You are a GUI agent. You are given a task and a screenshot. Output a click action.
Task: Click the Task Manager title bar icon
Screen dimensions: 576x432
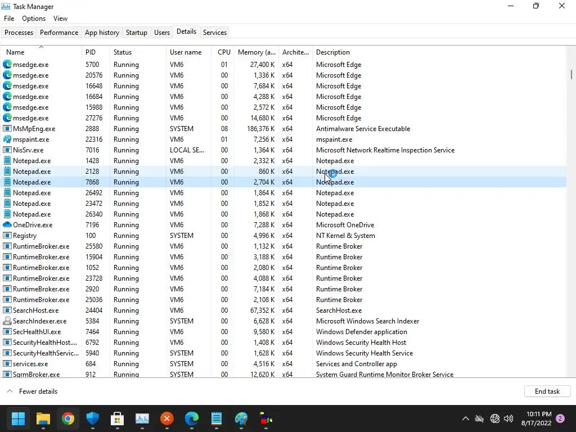point(6,6)
